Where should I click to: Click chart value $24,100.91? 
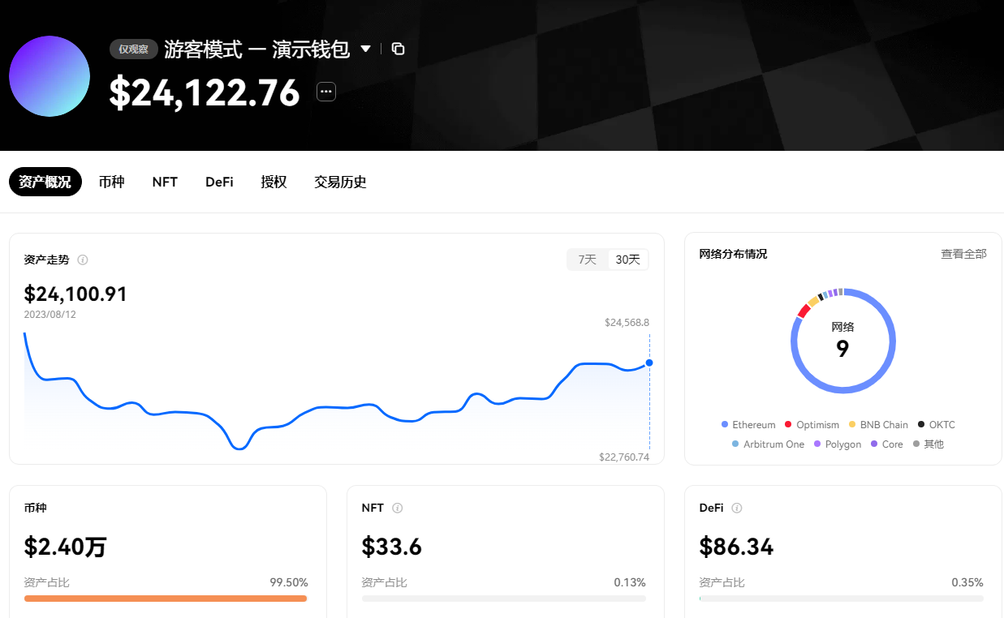(75, 294)
